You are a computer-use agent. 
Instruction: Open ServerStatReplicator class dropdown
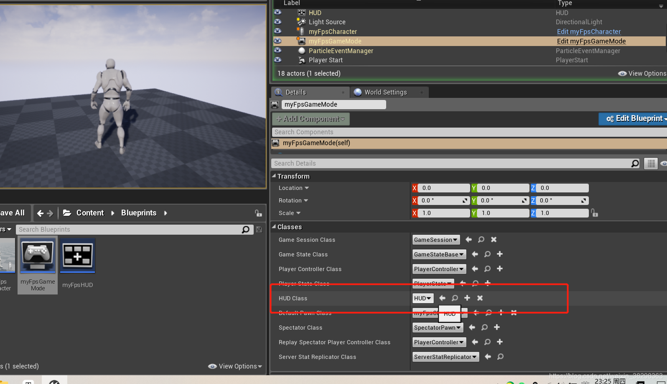[x=446, y=357]
